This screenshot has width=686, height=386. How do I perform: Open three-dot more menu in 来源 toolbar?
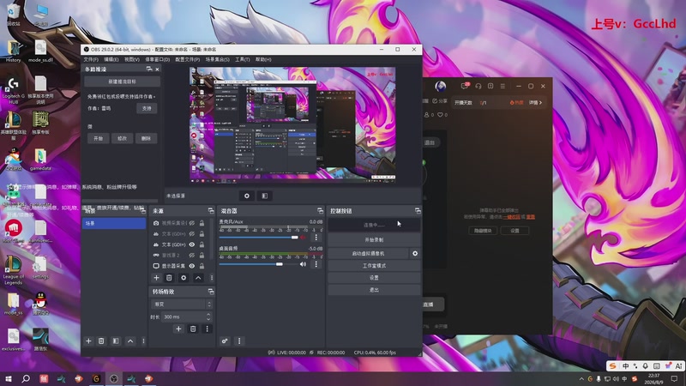coord(212,277)
